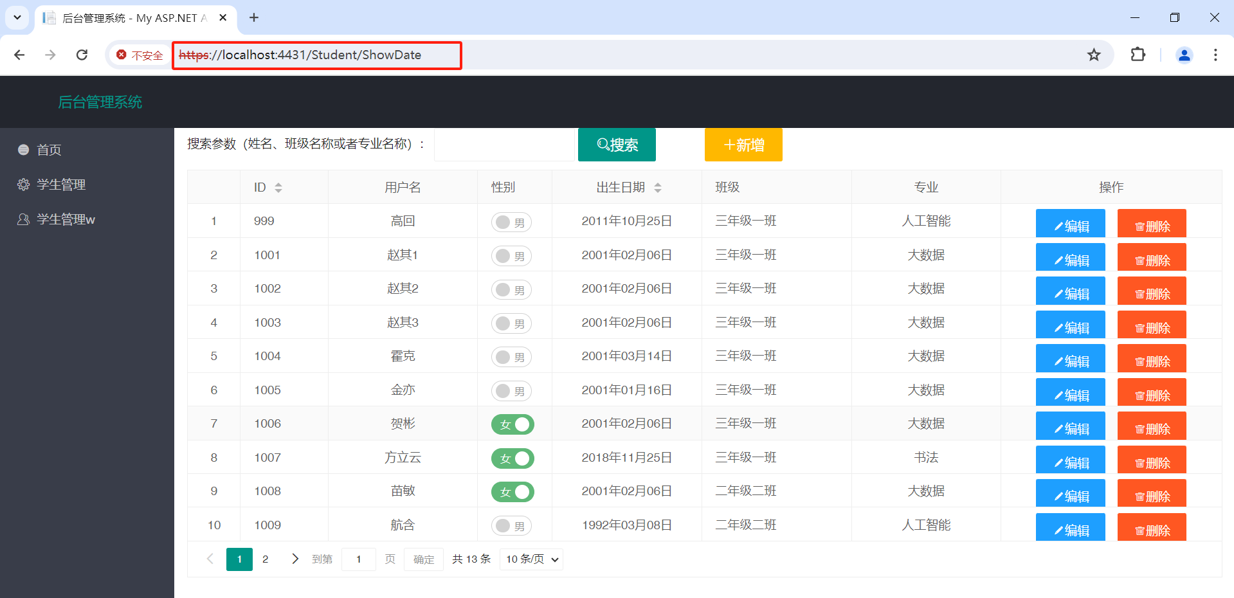Toggle gender switch for 霍克
This screenshot has height=598, width=1234.
coord(511,357)
